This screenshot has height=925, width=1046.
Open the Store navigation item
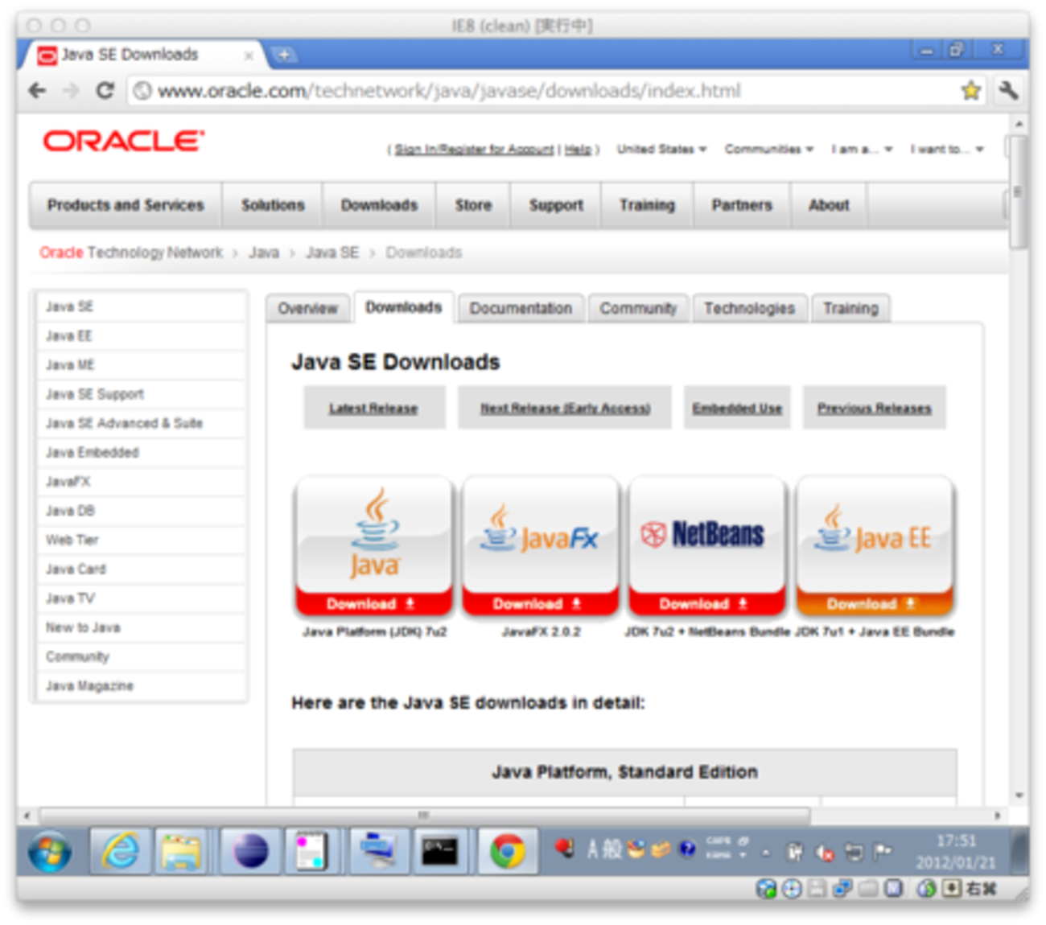pos(473,205)
